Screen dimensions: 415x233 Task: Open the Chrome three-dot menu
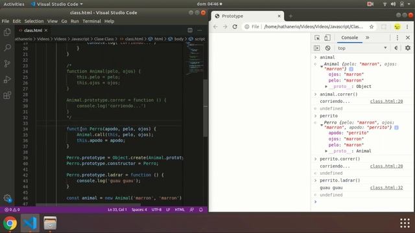pos(407,27)
